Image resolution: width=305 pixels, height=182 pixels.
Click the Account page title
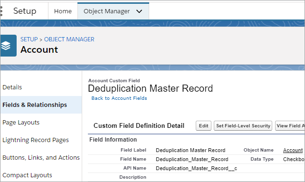tap(39, 49)
